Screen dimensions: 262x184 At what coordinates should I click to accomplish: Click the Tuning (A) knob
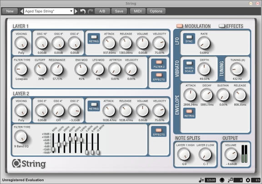tap(237, 70)
